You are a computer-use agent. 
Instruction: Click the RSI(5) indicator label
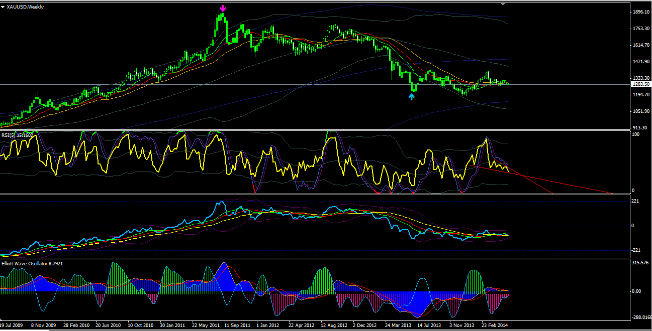pyautogui.click(x=8, y=135)
